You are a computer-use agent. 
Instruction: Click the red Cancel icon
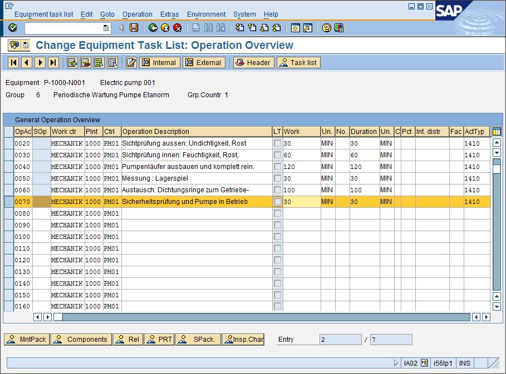(178, 28)
